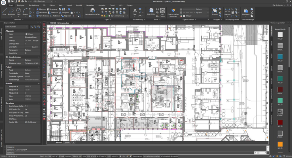
Task: Click the command line input field
Action: (x=130, y=153)
